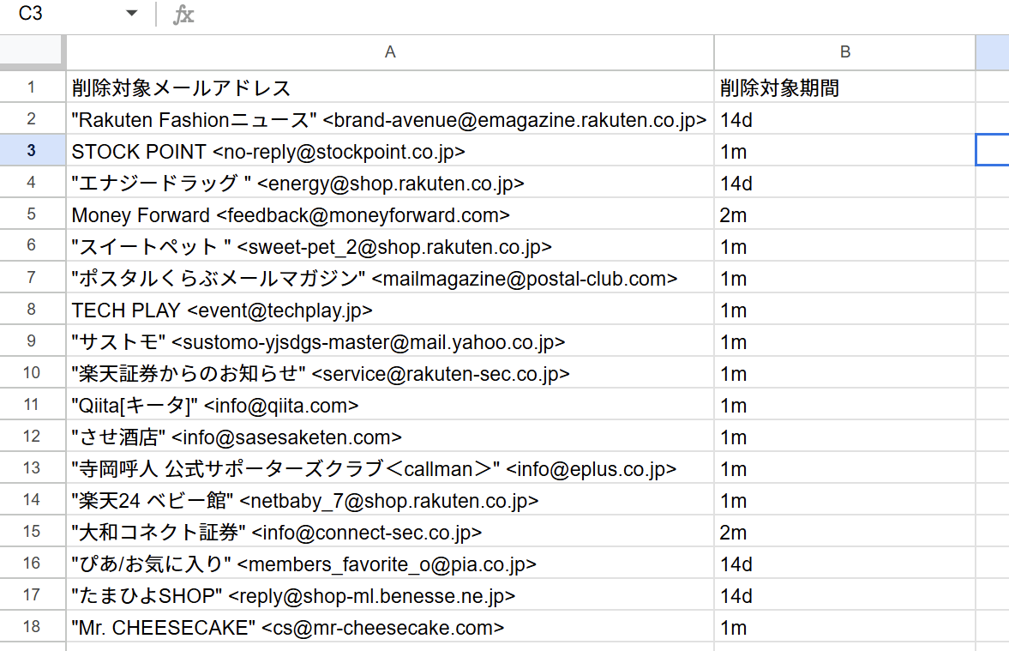Select column B header
Image resolution: width=1009 pixels, height=651 pixels.
[x=844, y=52]
